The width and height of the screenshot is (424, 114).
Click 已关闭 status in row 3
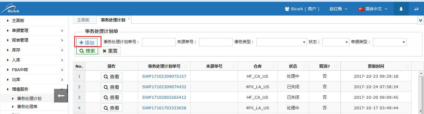point(293,97)
